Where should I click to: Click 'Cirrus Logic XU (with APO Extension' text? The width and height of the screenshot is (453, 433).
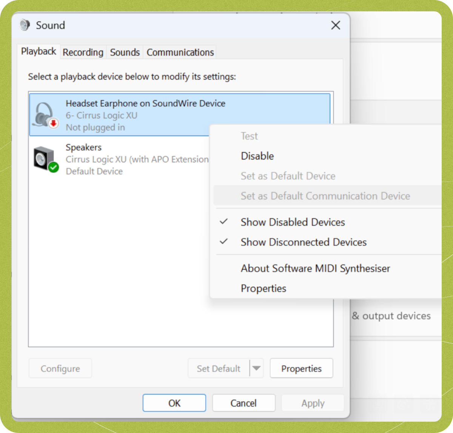point(137,159)
